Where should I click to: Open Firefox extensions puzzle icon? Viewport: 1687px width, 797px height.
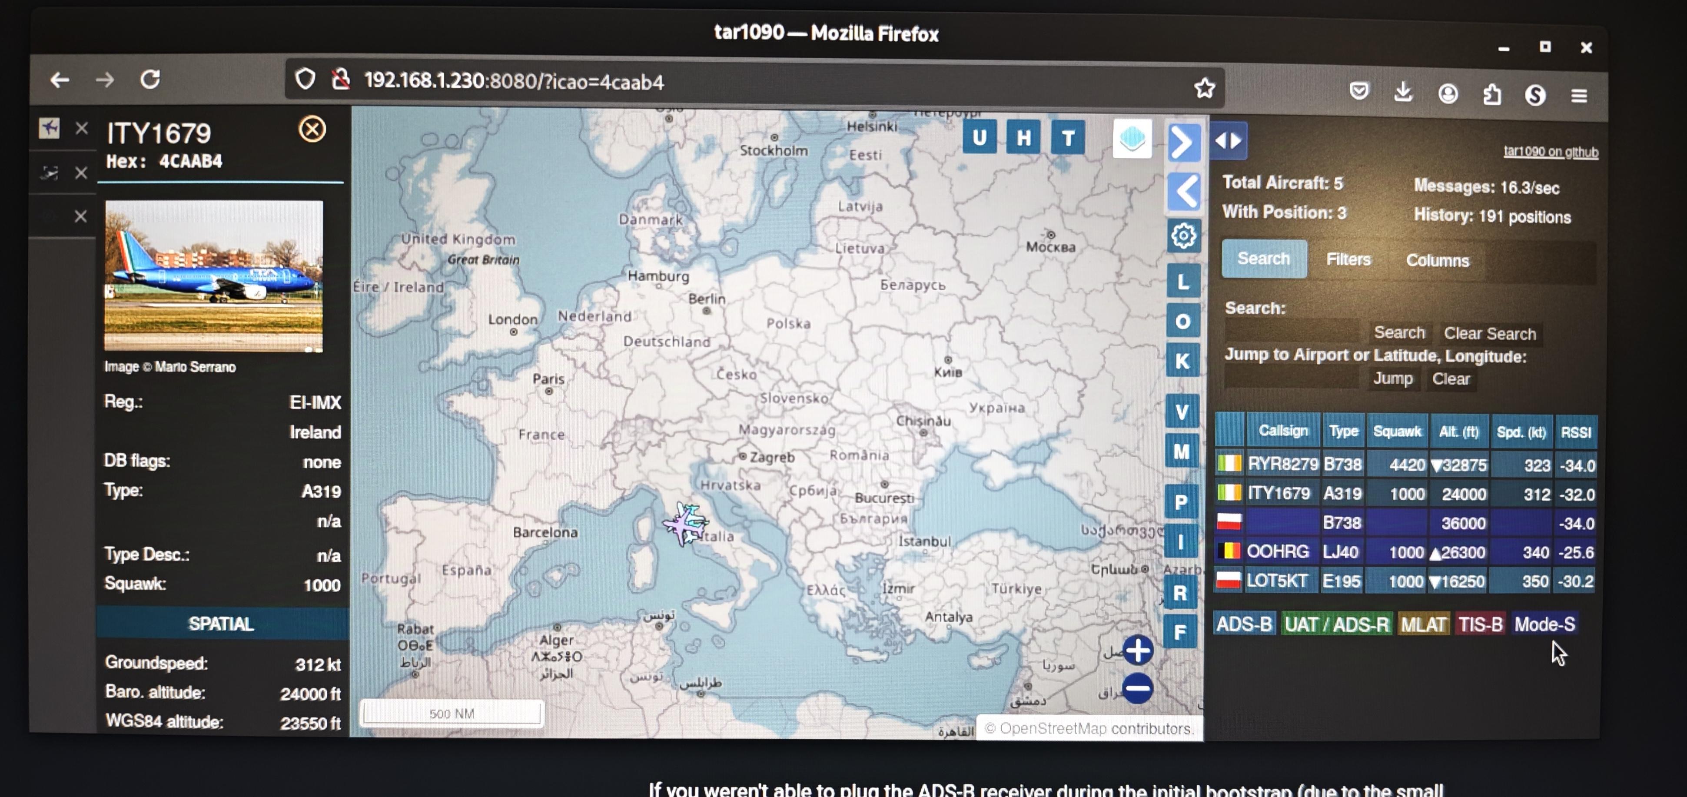pyautogui.click(x=1492, y=94)
